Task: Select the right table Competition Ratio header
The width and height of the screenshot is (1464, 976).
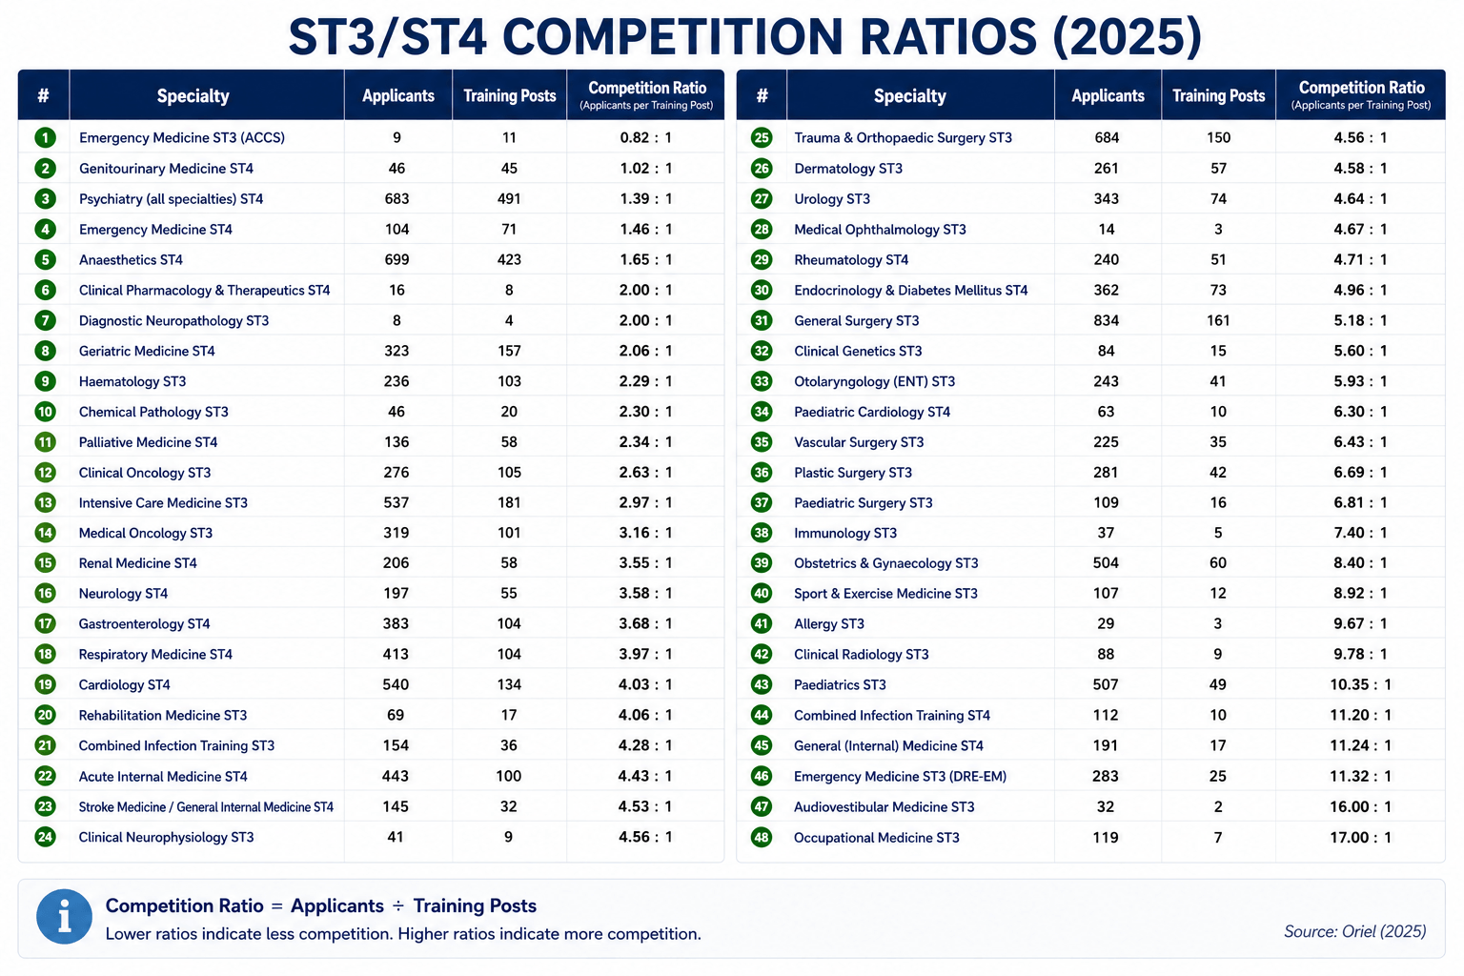Action: pyautogui.click(x=1361, y=95)
